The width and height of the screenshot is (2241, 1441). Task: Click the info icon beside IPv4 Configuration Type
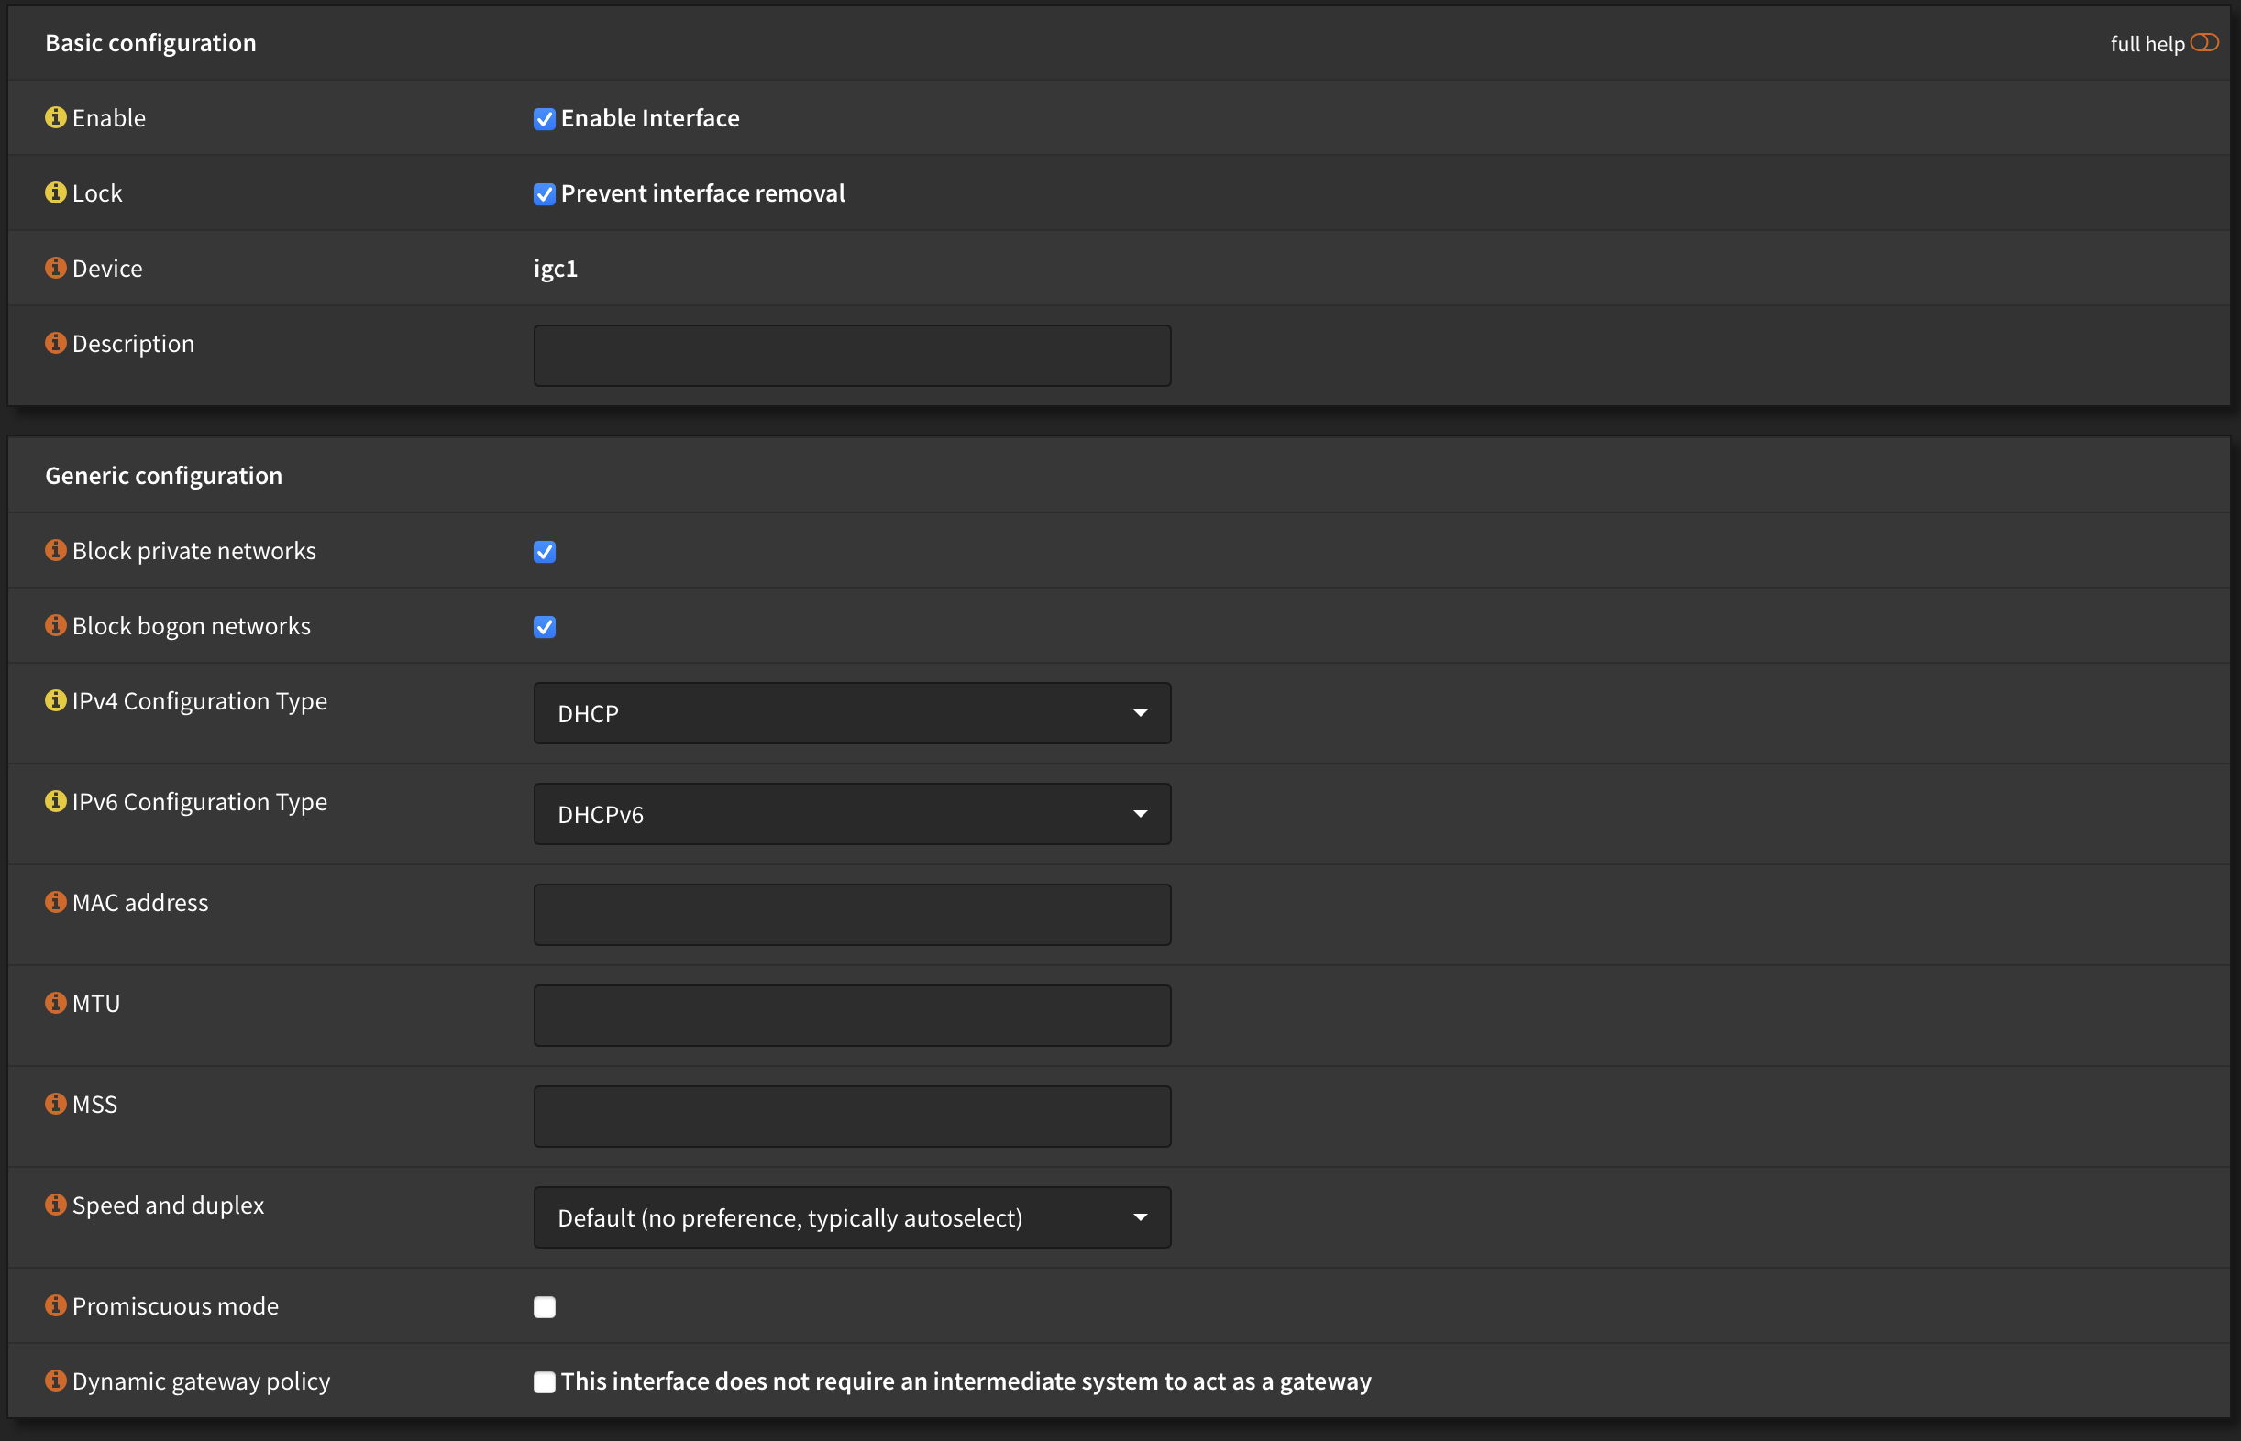(x=55, y=700)
